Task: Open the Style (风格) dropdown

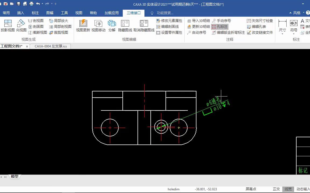Action: (x=298, y=13)
